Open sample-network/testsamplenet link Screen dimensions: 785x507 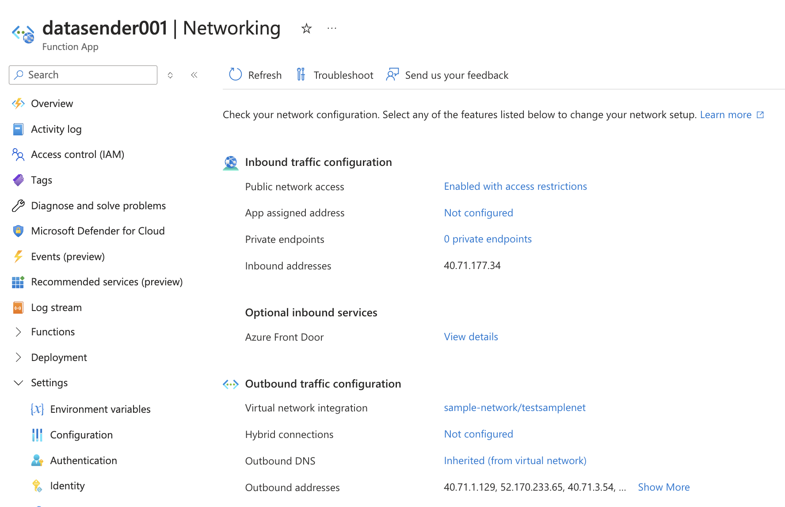[x=514, y=407]
